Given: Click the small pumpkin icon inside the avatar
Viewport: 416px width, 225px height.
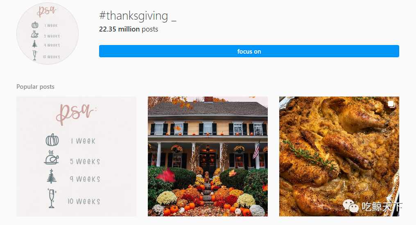Looking at the screenshot, I should 35,25.
